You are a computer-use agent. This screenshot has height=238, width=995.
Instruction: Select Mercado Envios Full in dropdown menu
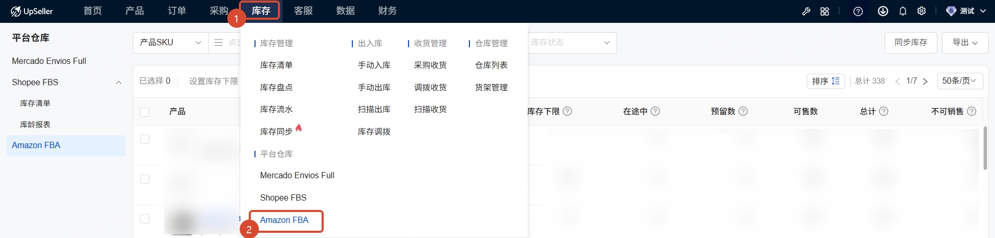297,176
